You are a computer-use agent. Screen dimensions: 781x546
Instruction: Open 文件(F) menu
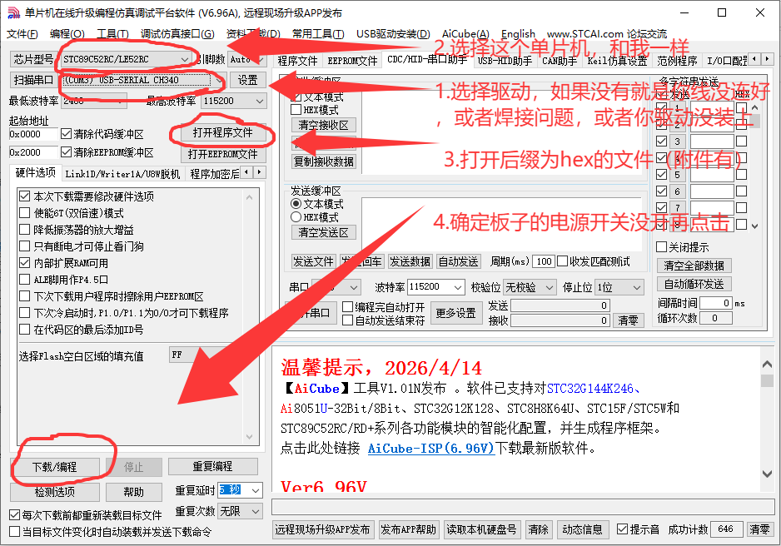pos(22,34)
